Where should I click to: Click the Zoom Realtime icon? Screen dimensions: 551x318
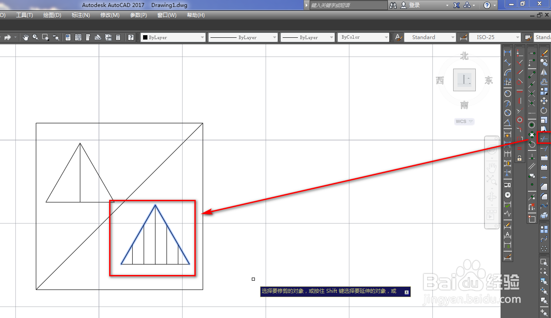click(x=36, y=37)
